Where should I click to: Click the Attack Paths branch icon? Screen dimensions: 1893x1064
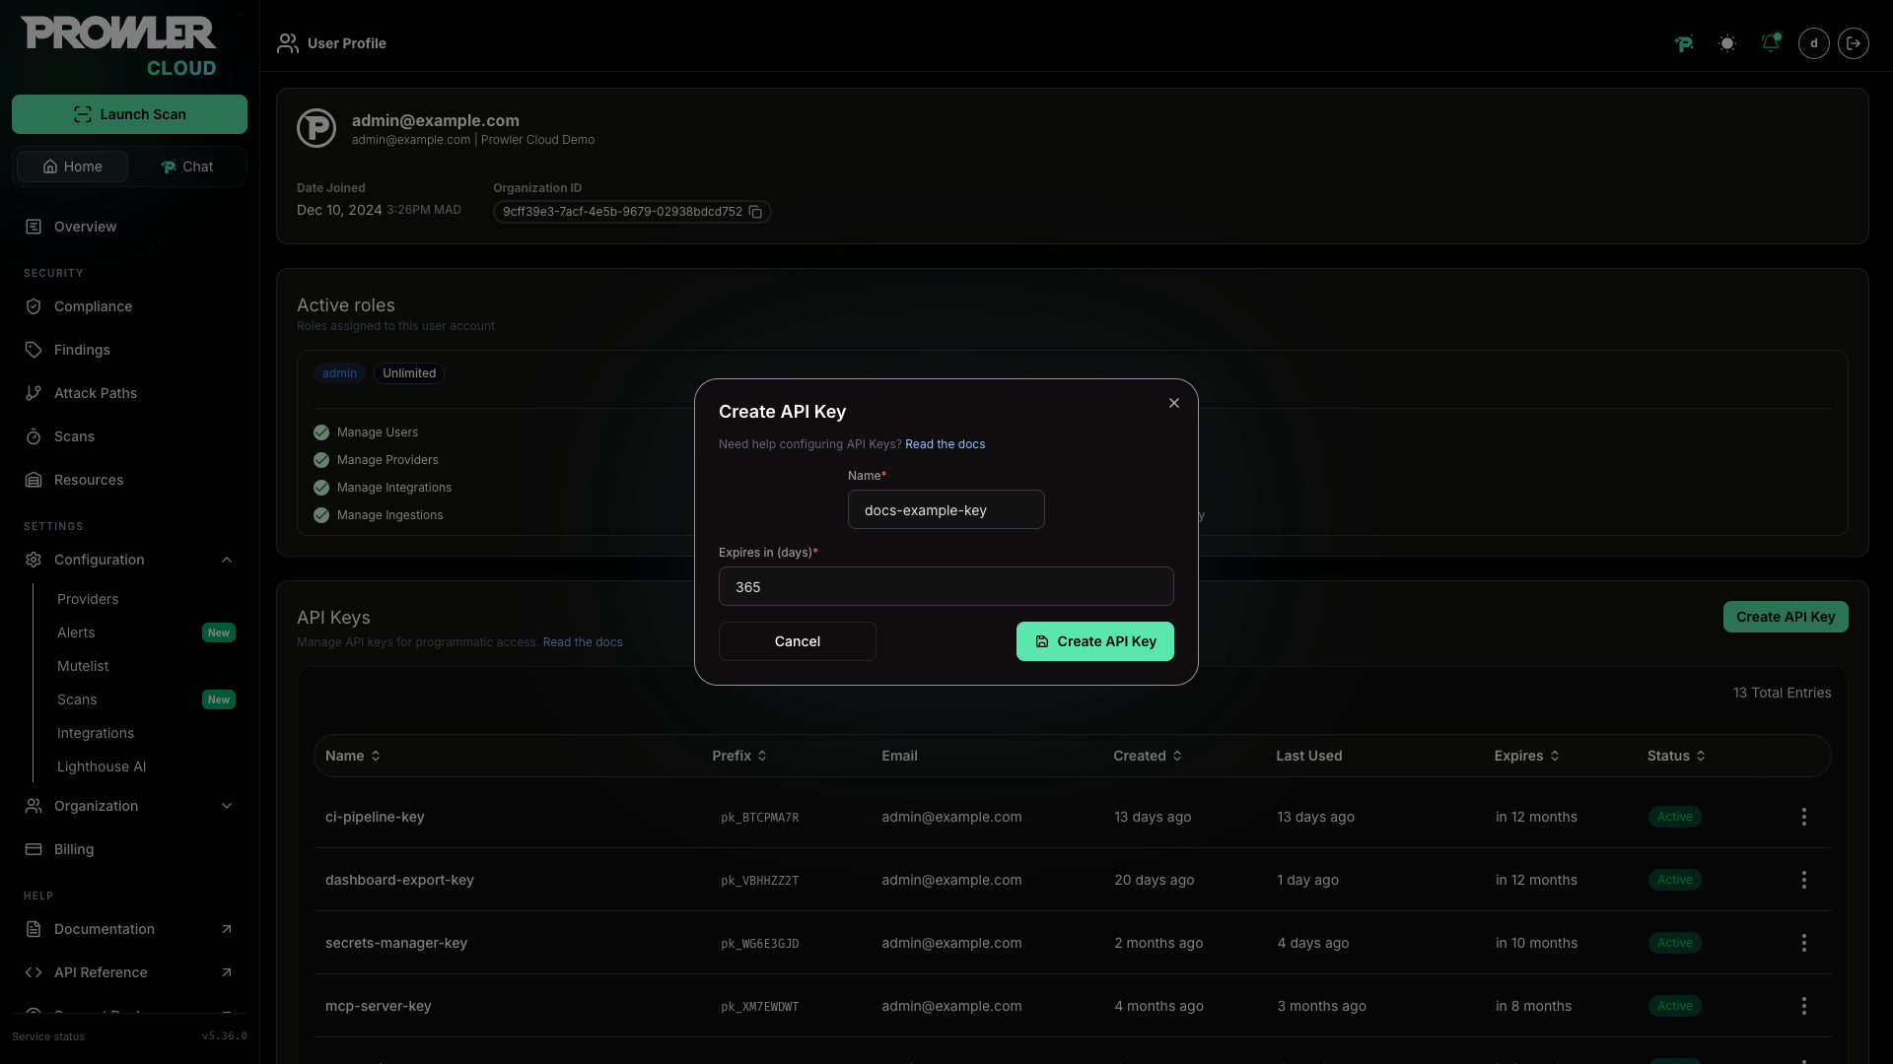(x=34, y=393)
